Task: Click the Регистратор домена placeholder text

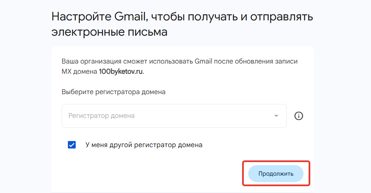Action: (102, 116)
